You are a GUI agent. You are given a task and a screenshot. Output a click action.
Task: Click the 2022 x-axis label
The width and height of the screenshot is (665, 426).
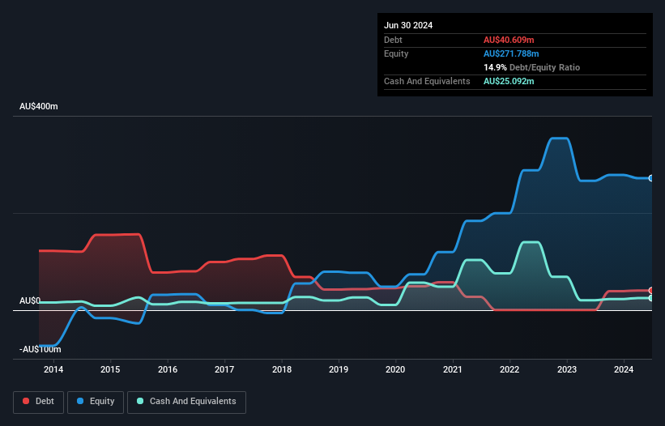(x=509, y=369)
